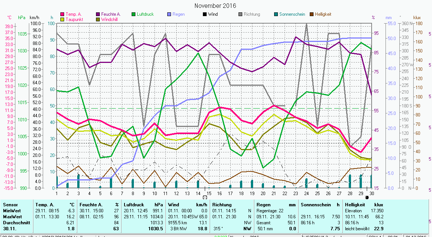Click the olive Windchill legend swatch
Screen dimensions: 432x237
click(x=98, y=19)
